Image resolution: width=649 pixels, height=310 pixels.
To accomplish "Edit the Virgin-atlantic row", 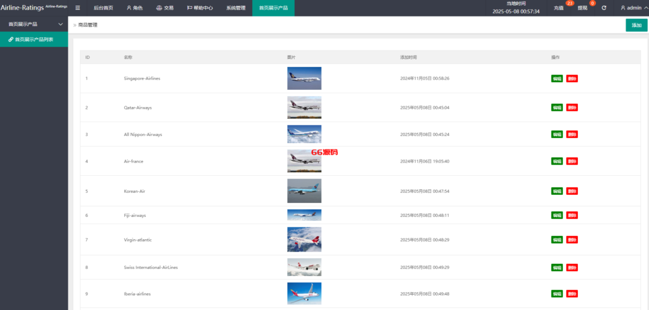I will pyautogui.click(x=556, y=240).
